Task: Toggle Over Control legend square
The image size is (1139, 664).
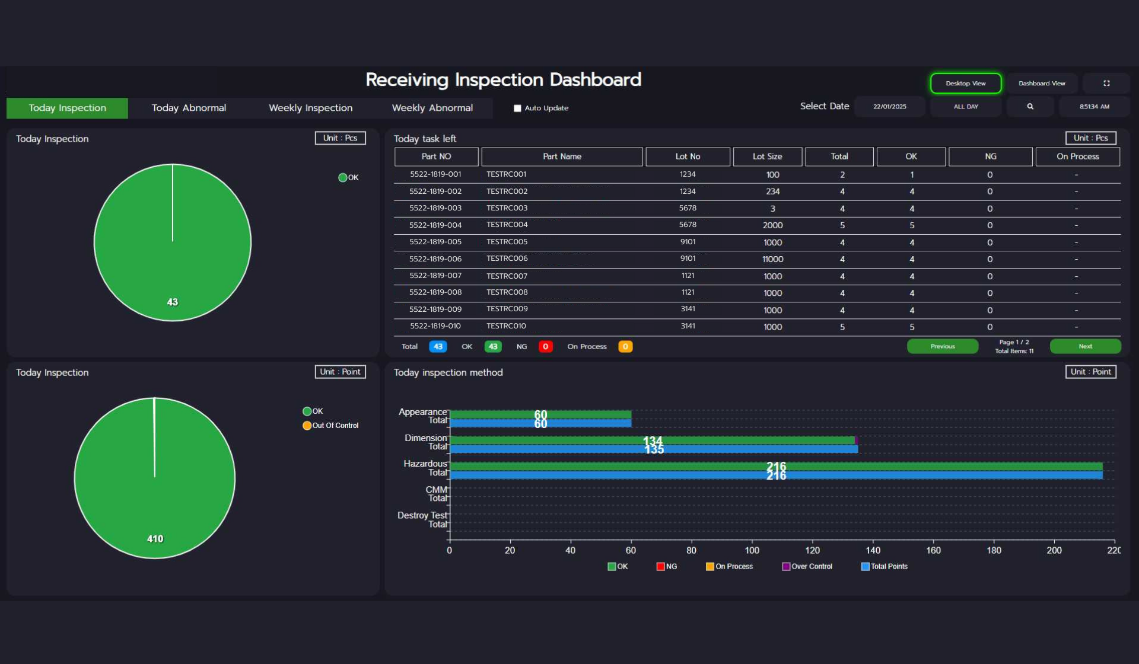Action: [786, 567]
